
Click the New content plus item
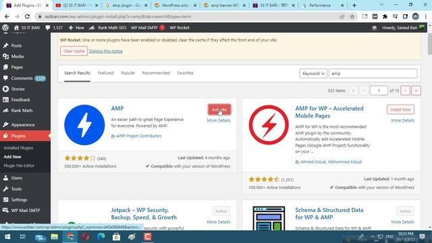coord(76,28)
